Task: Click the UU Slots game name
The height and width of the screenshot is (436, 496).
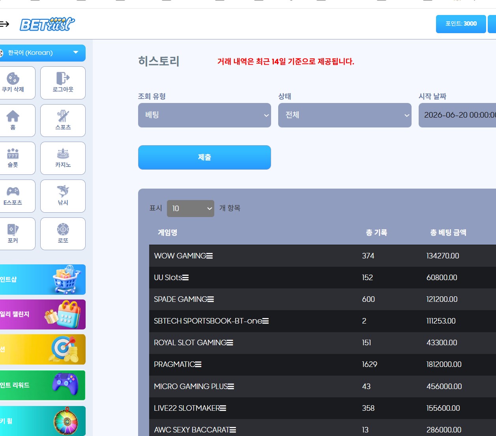Action: click(168, 278)
